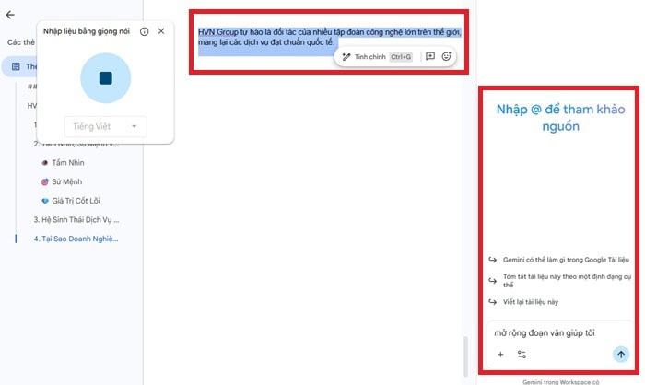Open the Gemini prompt settings sliders icon
Image resolution: width=645 pixels, height=385 pixels.
tap(522, 355)
